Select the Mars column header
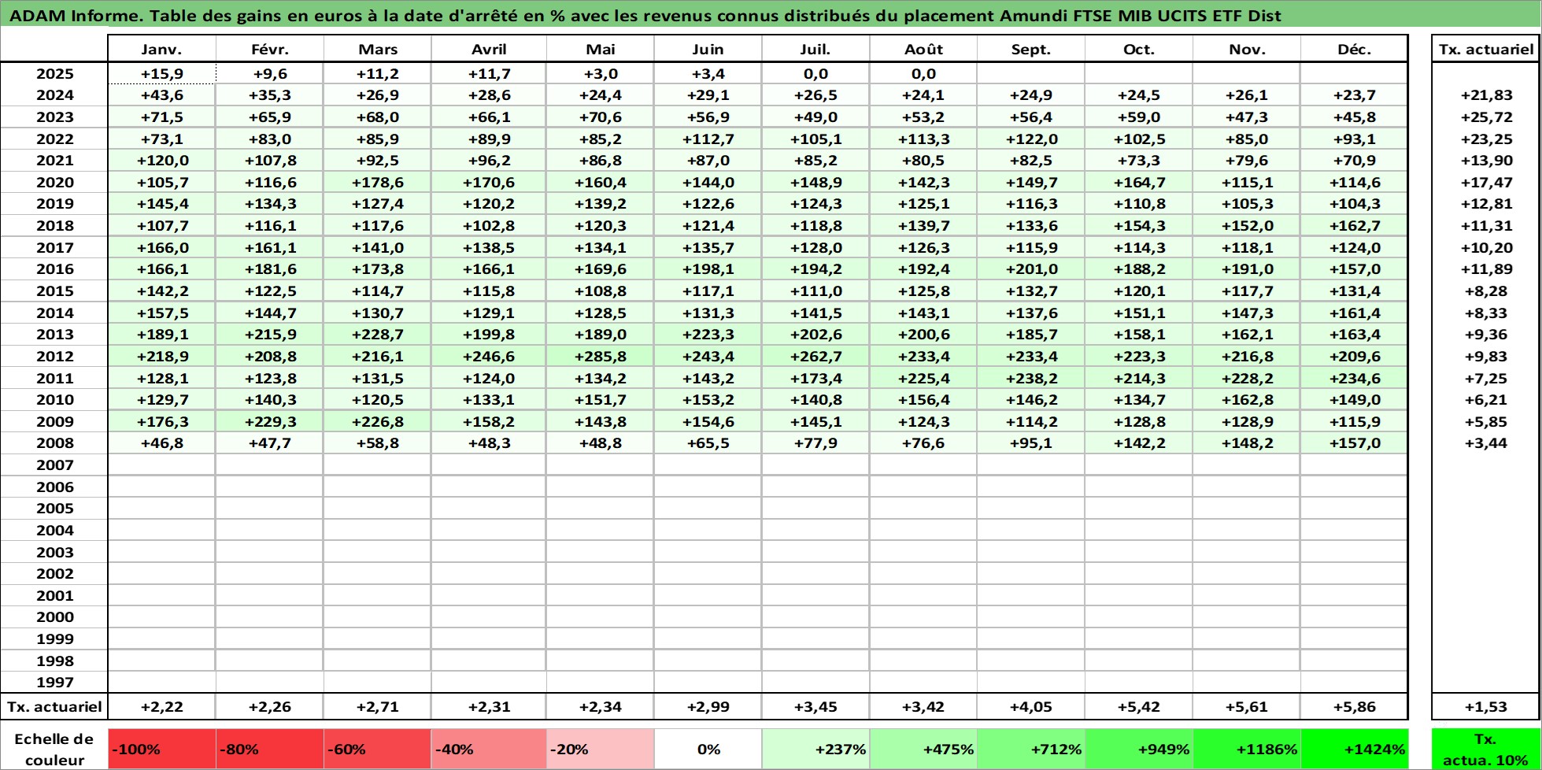The width and height of the screenshot is (1542, 770). (x=377, y=49)
